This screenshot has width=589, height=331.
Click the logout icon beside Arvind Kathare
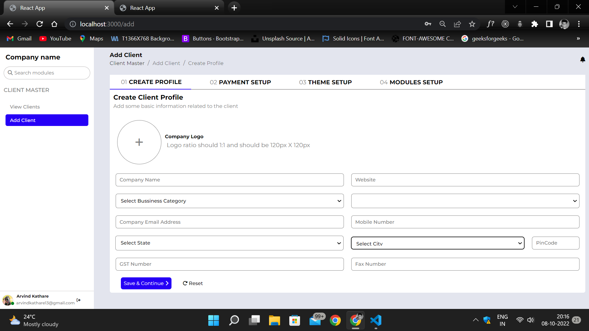[x=79, y=300]
